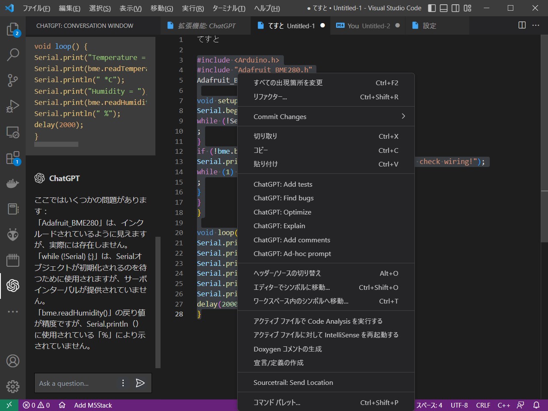Click Add M5Stack in status bar
Viewport: 548px width, 411px height.
[93, 405]
